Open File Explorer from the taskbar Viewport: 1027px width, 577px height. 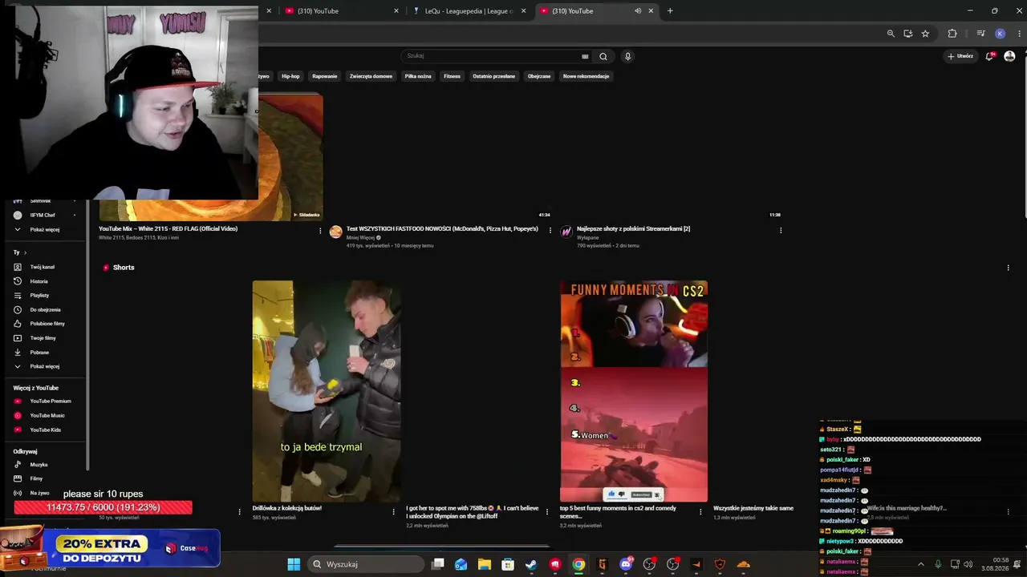(485, 564)
